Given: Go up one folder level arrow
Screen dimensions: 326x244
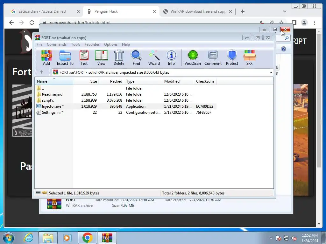Looking at the screenshot, I should tap(41, 72).
